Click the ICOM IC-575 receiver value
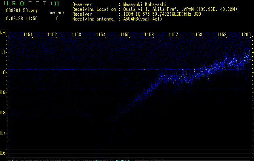 (162, 14)
